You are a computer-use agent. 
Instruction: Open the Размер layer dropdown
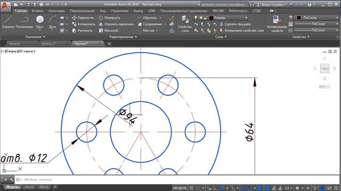246,18
